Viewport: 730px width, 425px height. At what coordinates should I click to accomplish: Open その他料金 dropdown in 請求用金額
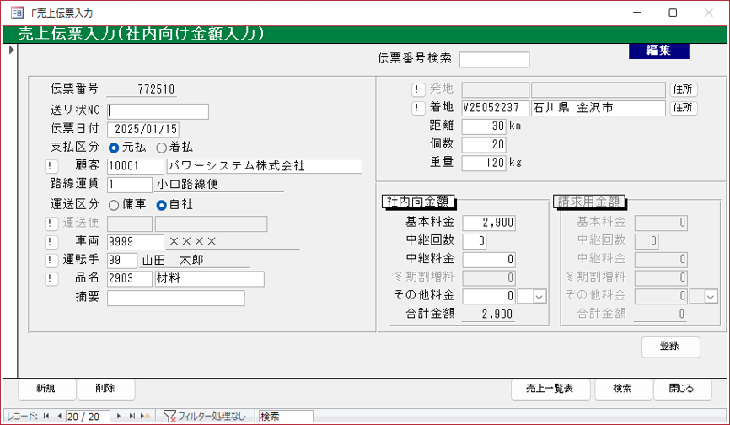click(x=711, y=297)
